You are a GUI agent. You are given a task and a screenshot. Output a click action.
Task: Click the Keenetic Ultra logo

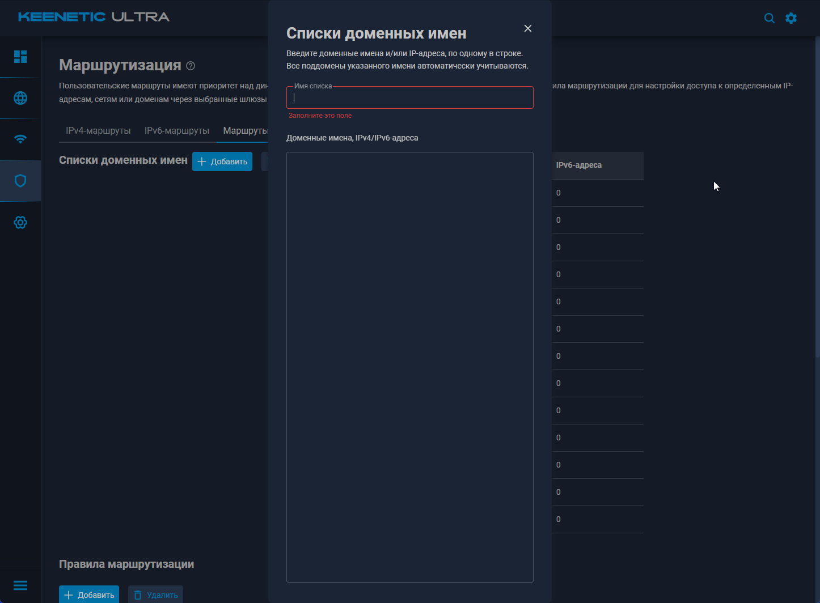point(94,17)
